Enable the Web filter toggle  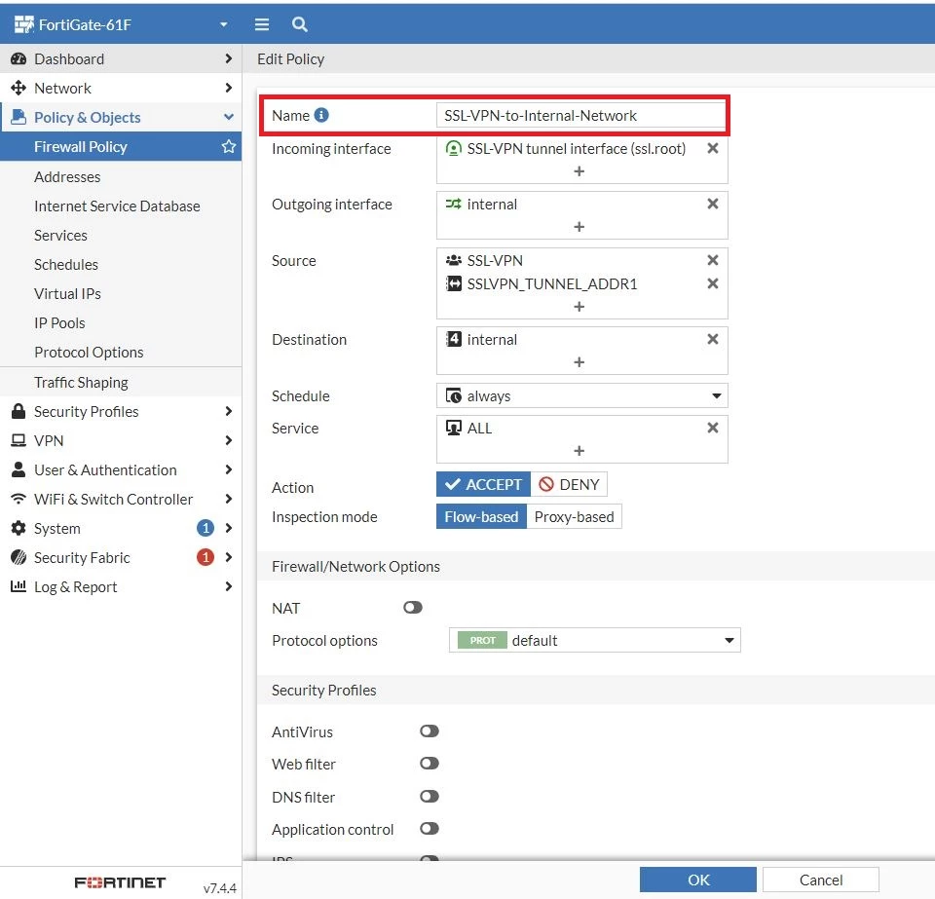[x=430, y=764]
